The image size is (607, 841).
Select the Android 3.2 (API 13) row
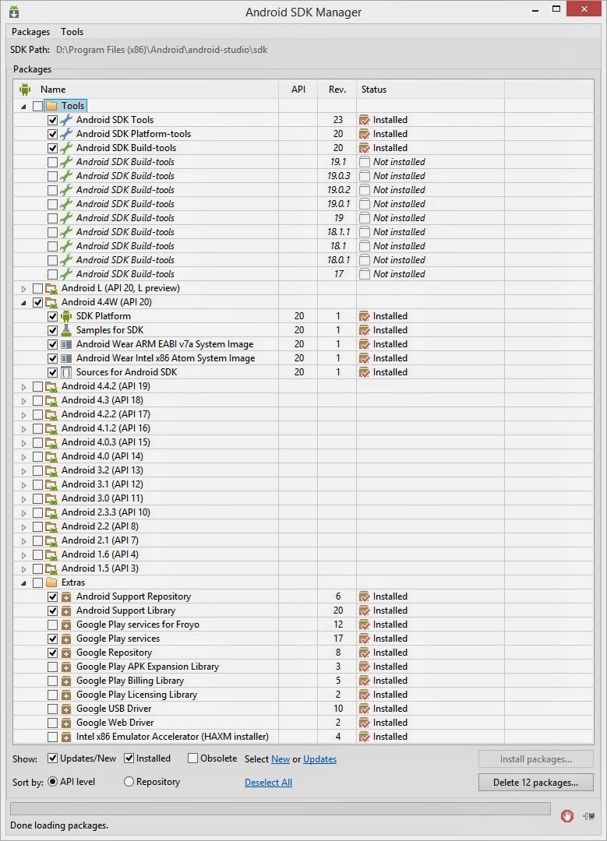[x=304, y=470]
